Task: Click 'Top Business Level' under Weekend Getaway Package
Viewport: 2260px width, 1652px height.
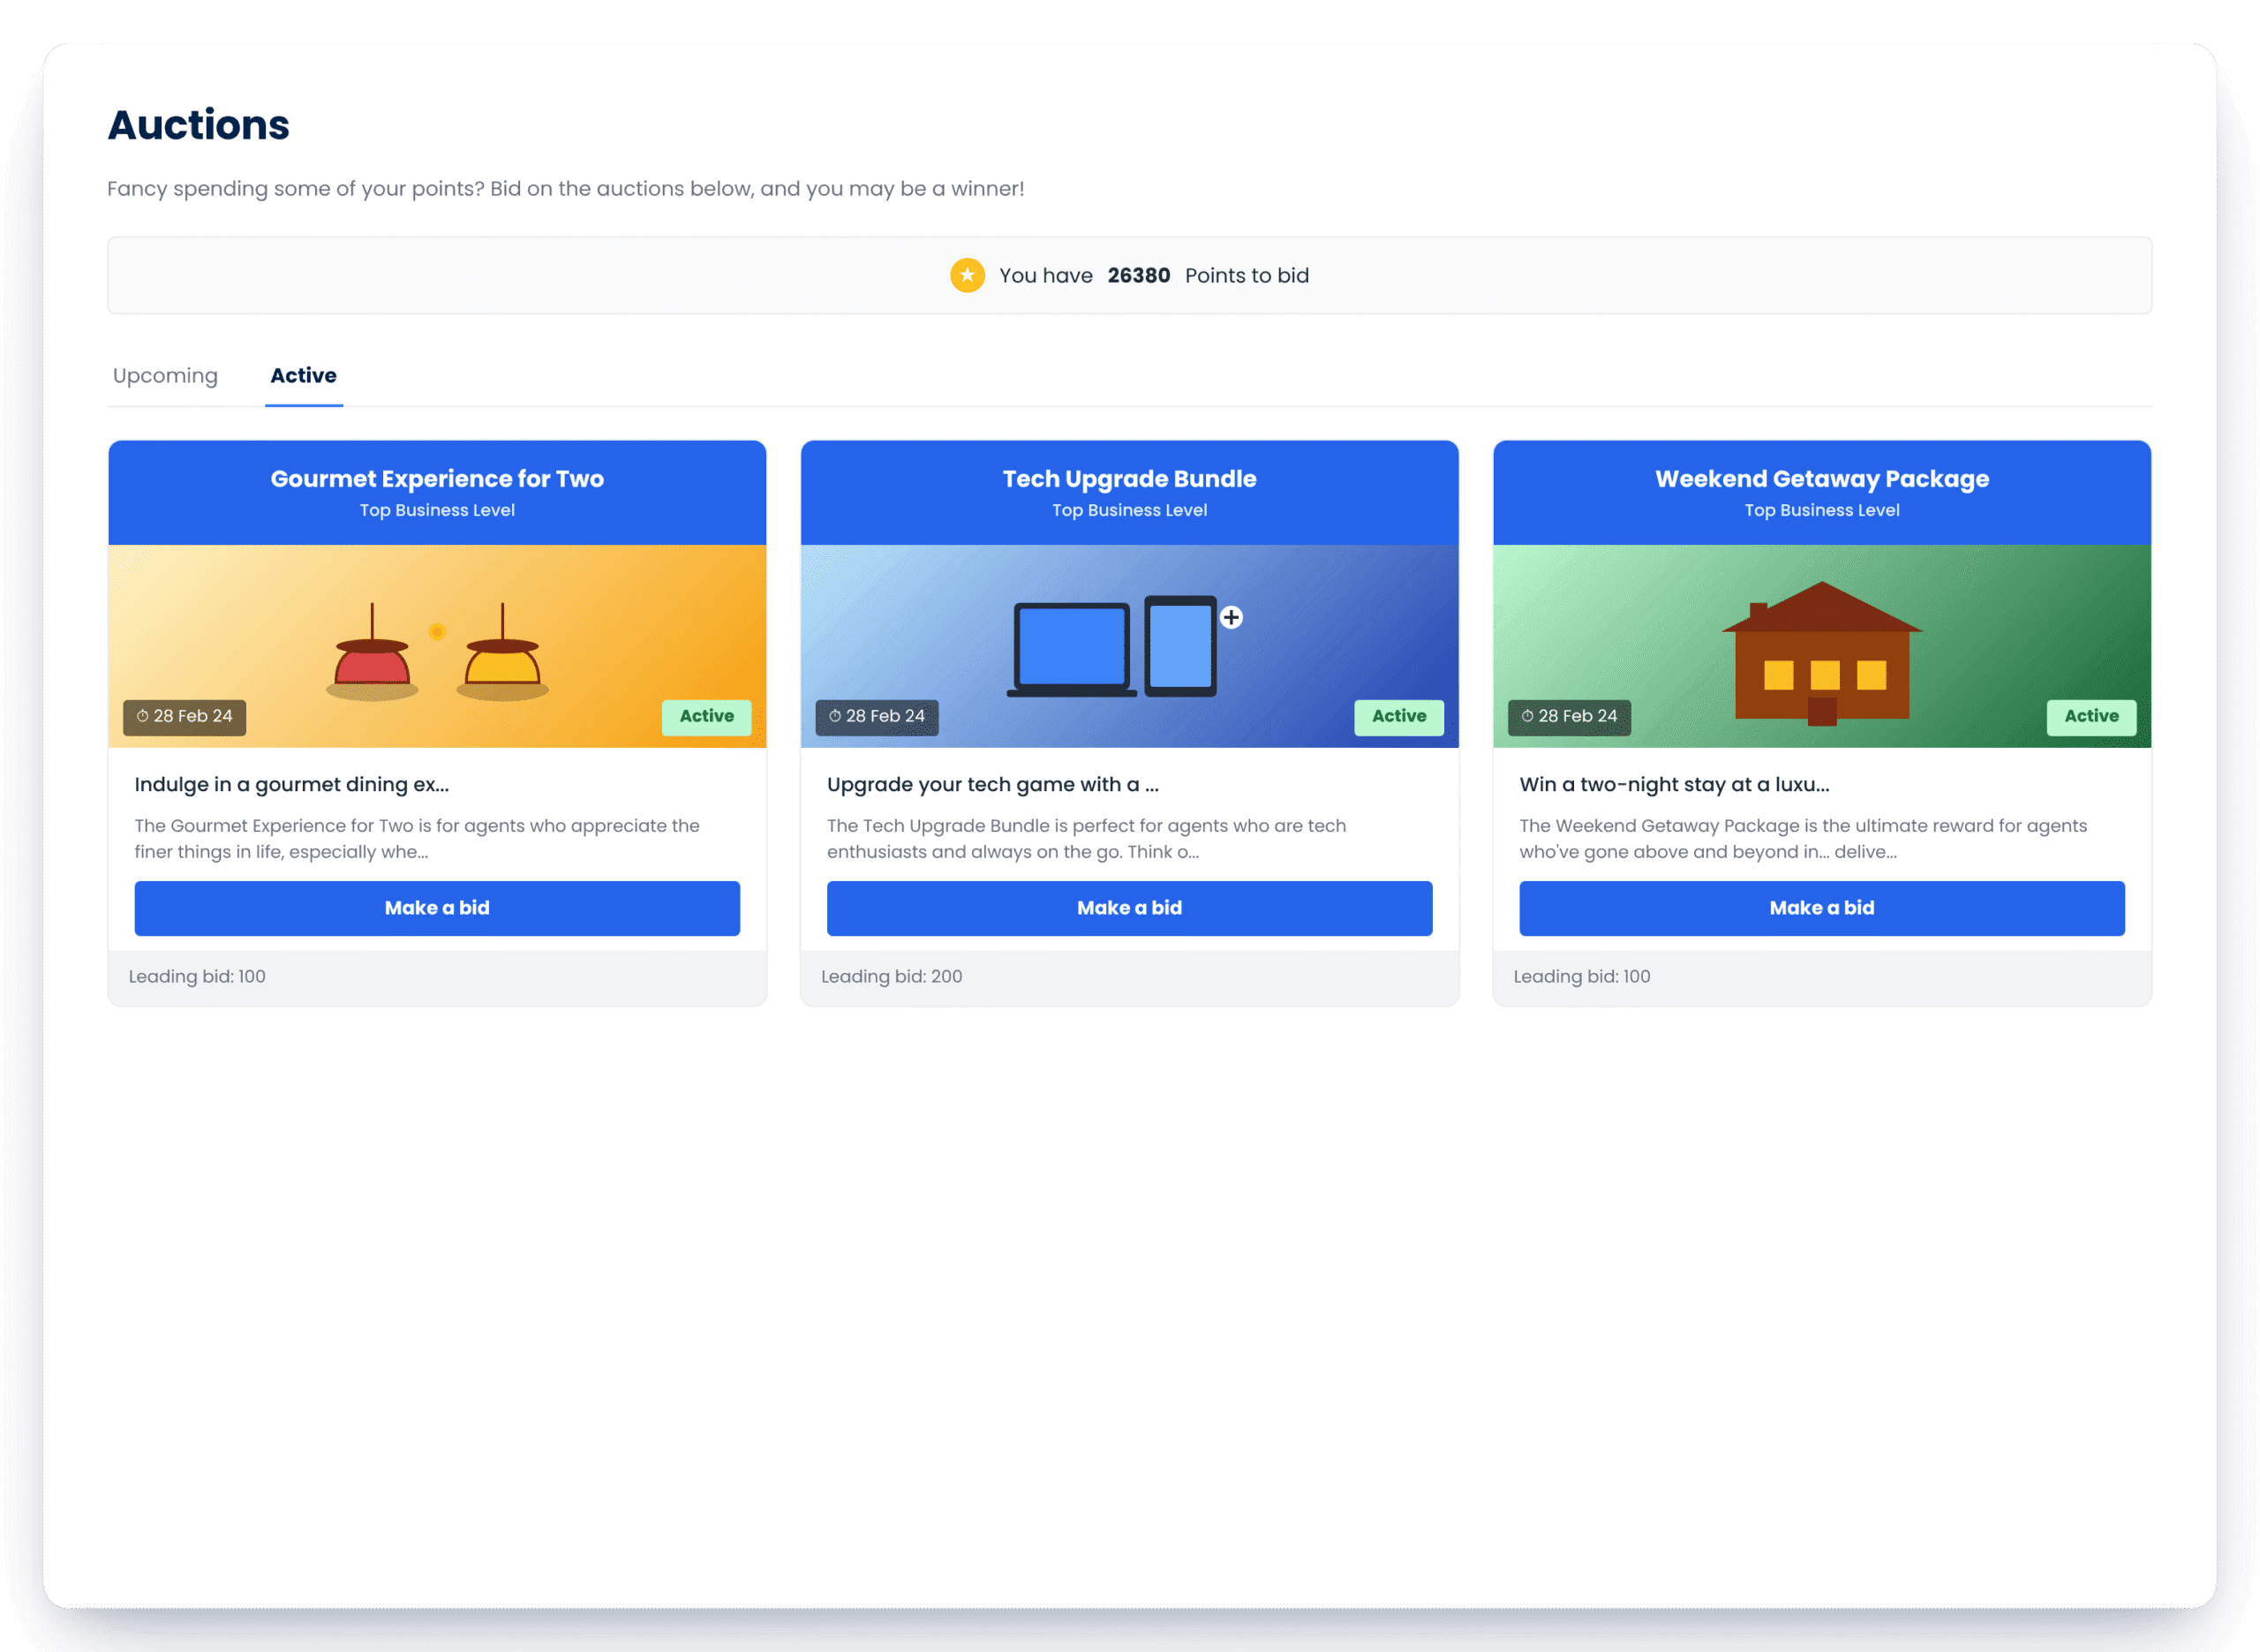Action: tap(1821, 510)
